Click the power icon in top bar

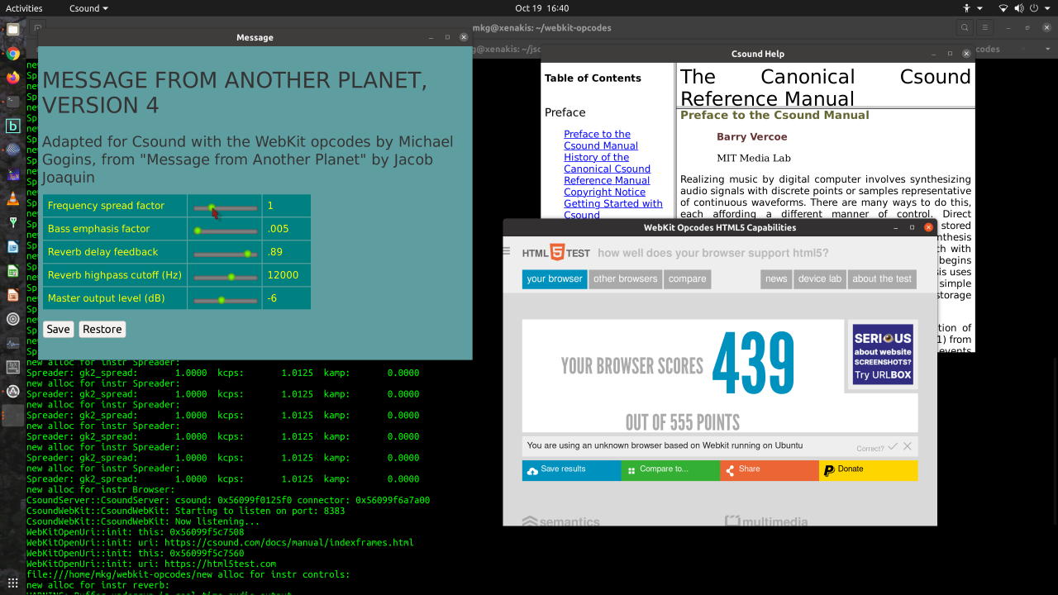[1036, 8]
